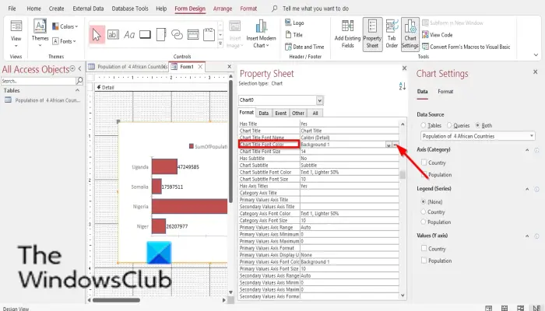Expand the Controls gallery more arrow
545x311 pixels.
[x=220, y=44]
